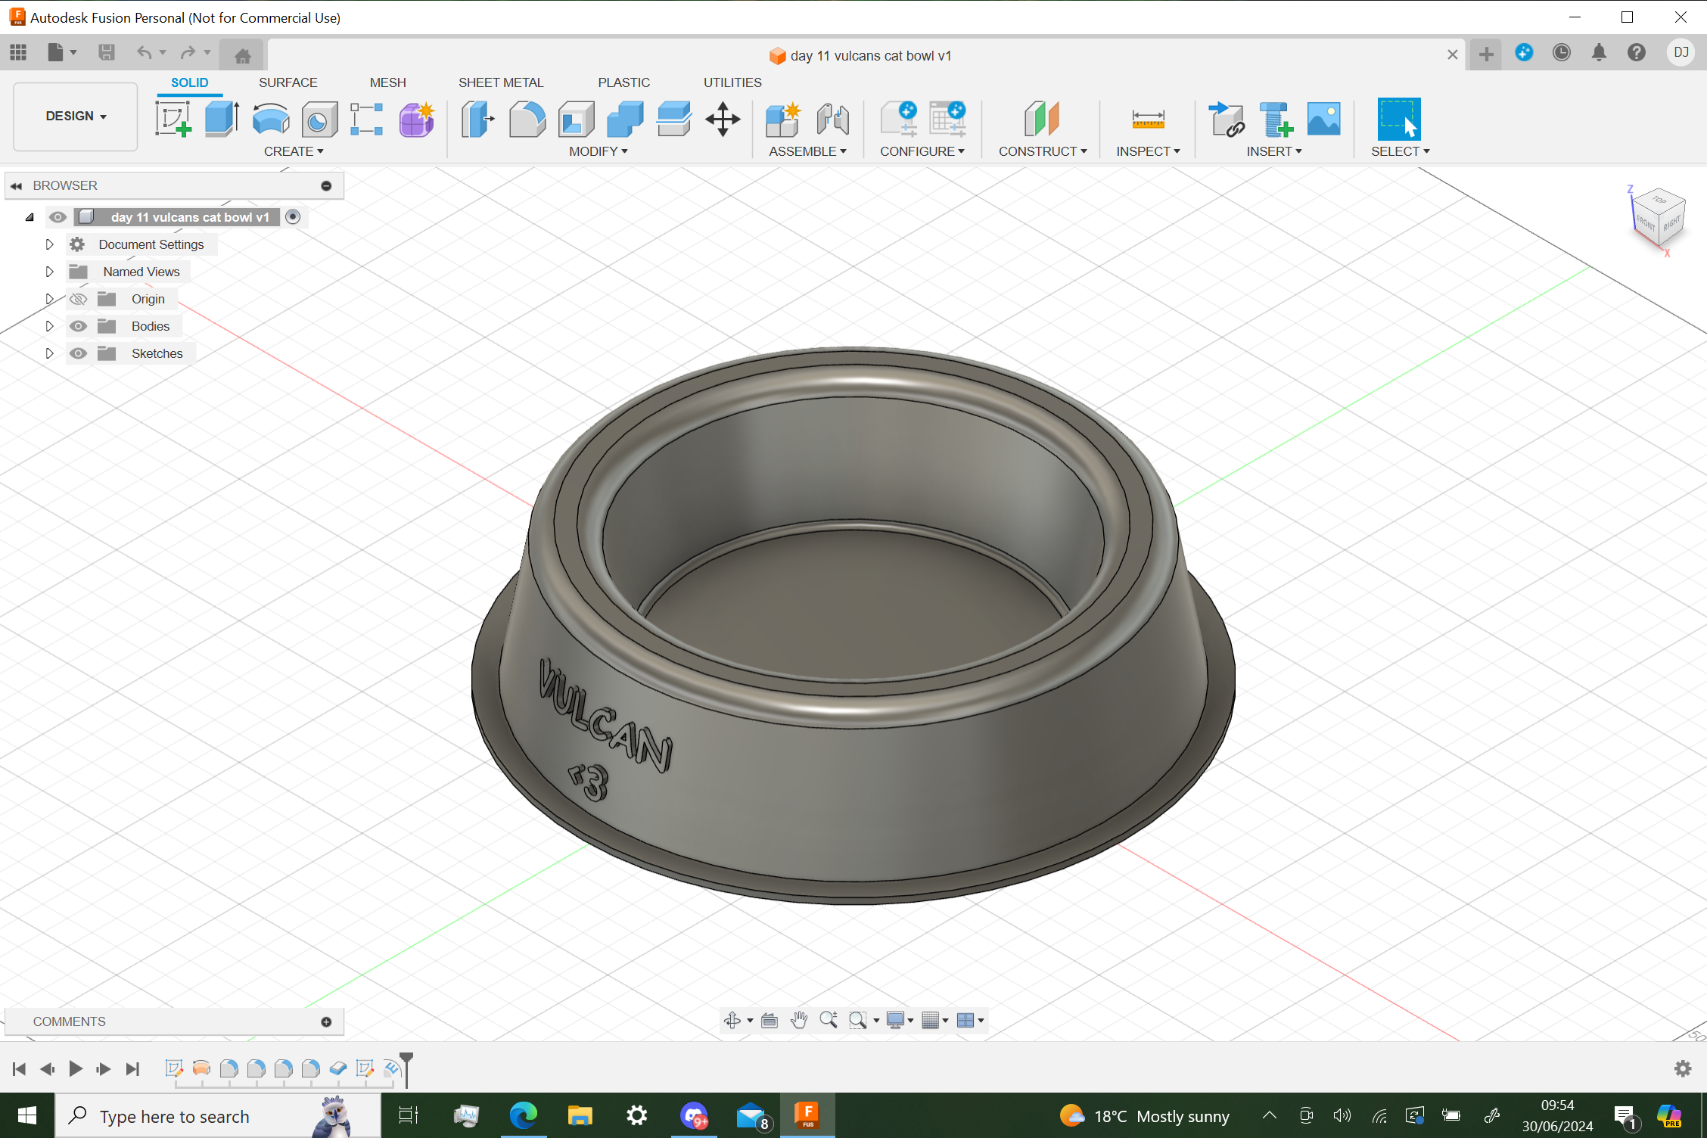Click the Insert Image (canvas) icon
Image resolution: width=1707 pixels, height=1138 pixels.
click(x=1323, y=120)
